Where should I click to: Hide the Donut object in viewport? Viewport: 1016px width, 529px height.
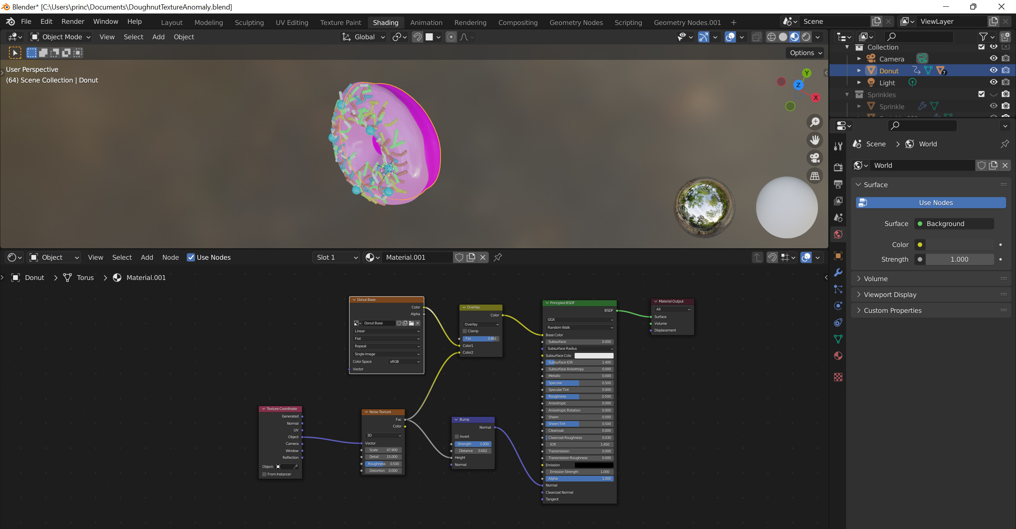(993, 70)
